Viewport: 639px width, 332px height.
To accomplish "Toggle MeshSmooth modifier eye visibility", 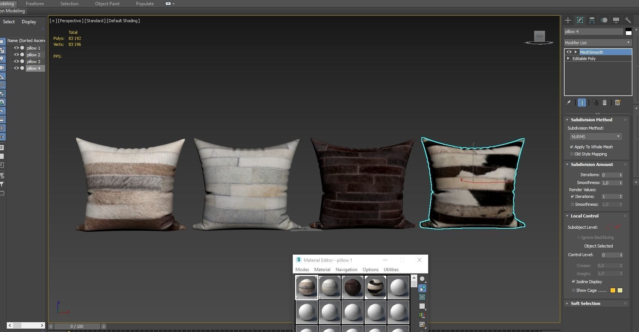I will click(x=569, y=52).
